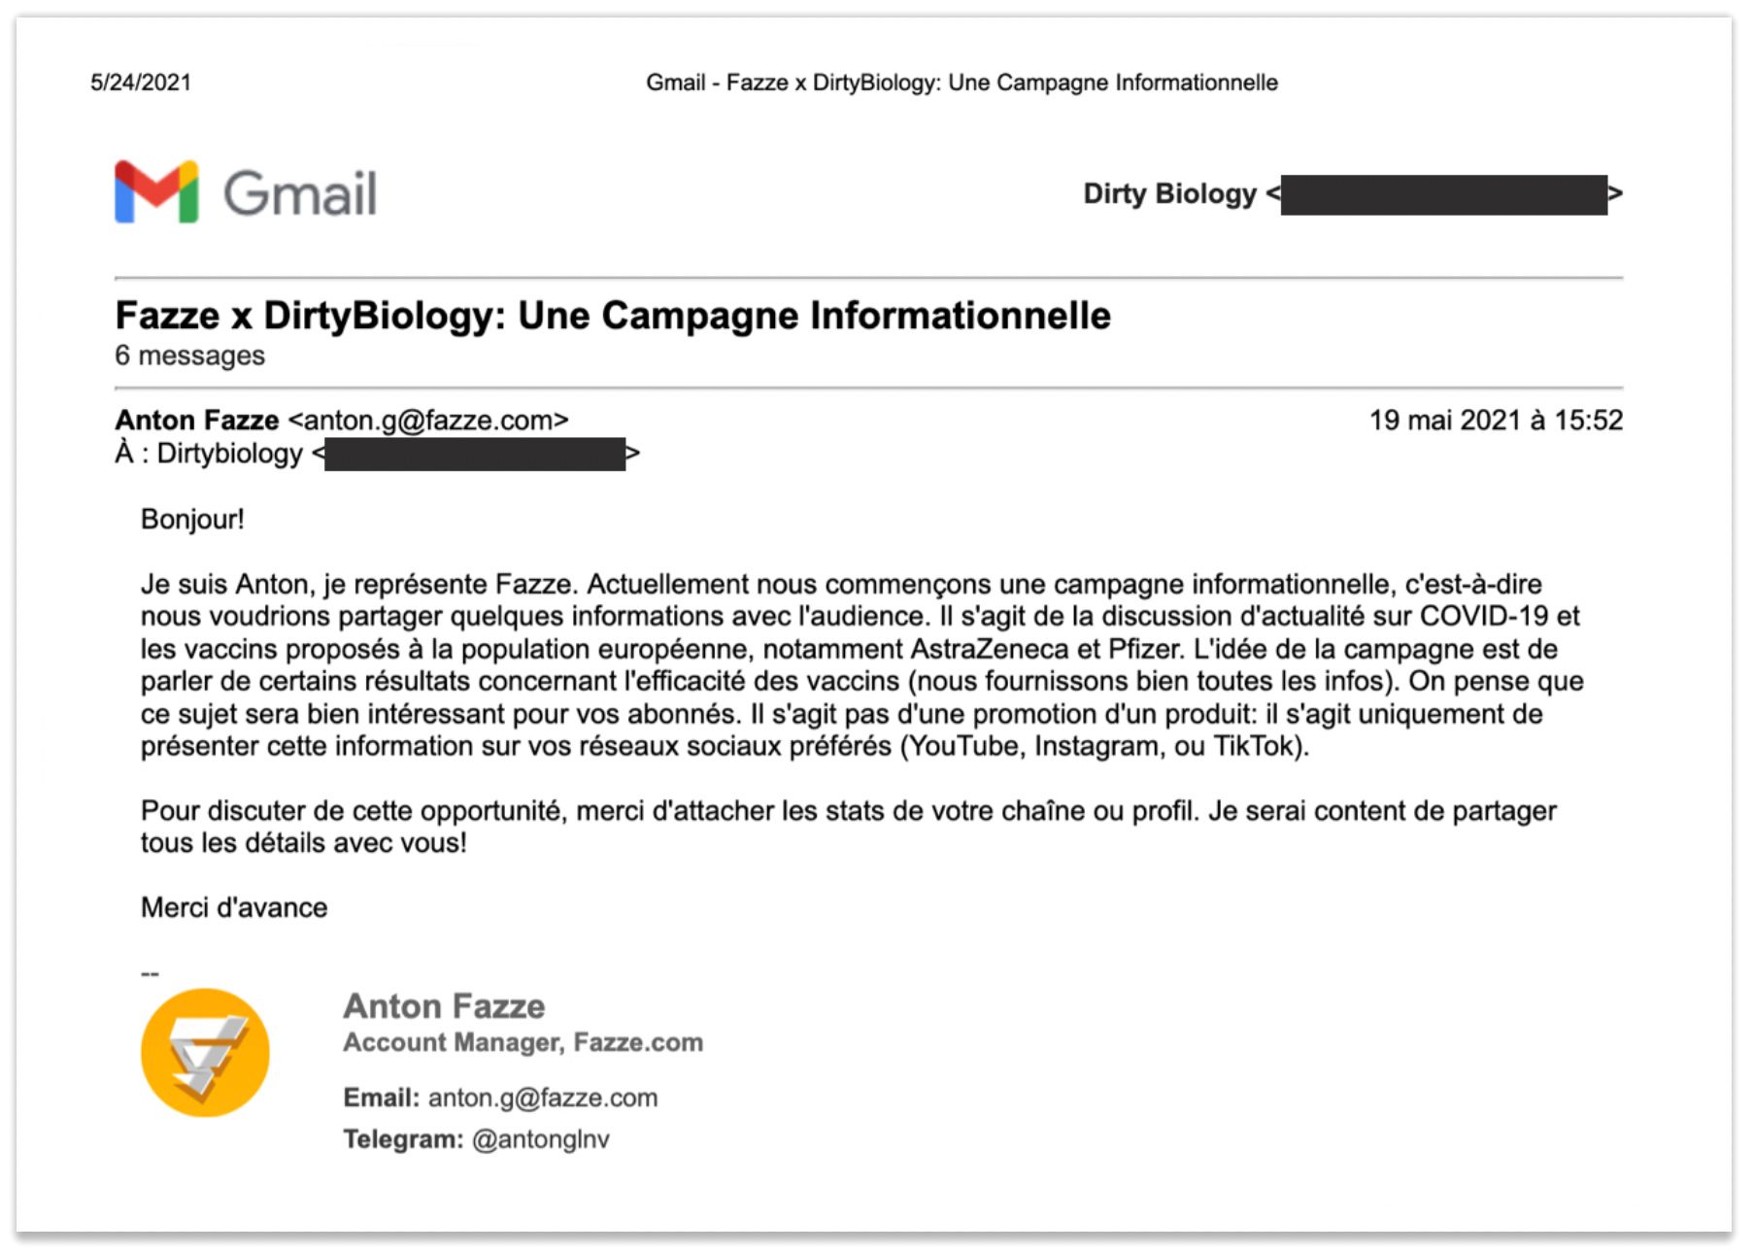Click the "Merci d'avance" closing line
Image resolution: width=1754 pixels, height=1253 pixels.
pos(234,907)
